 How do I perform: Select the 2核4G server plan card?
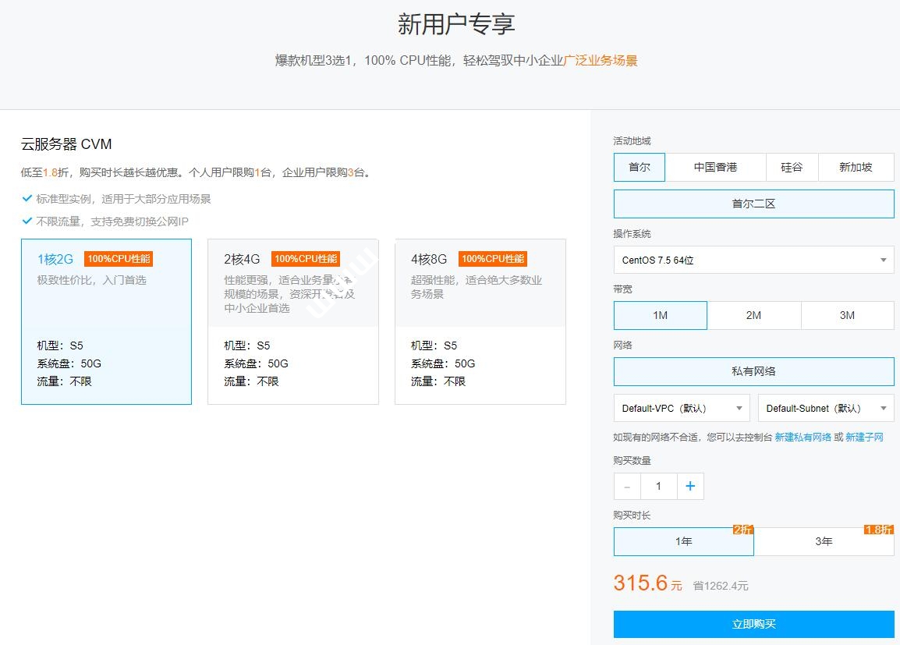click(x=292, y=321)
